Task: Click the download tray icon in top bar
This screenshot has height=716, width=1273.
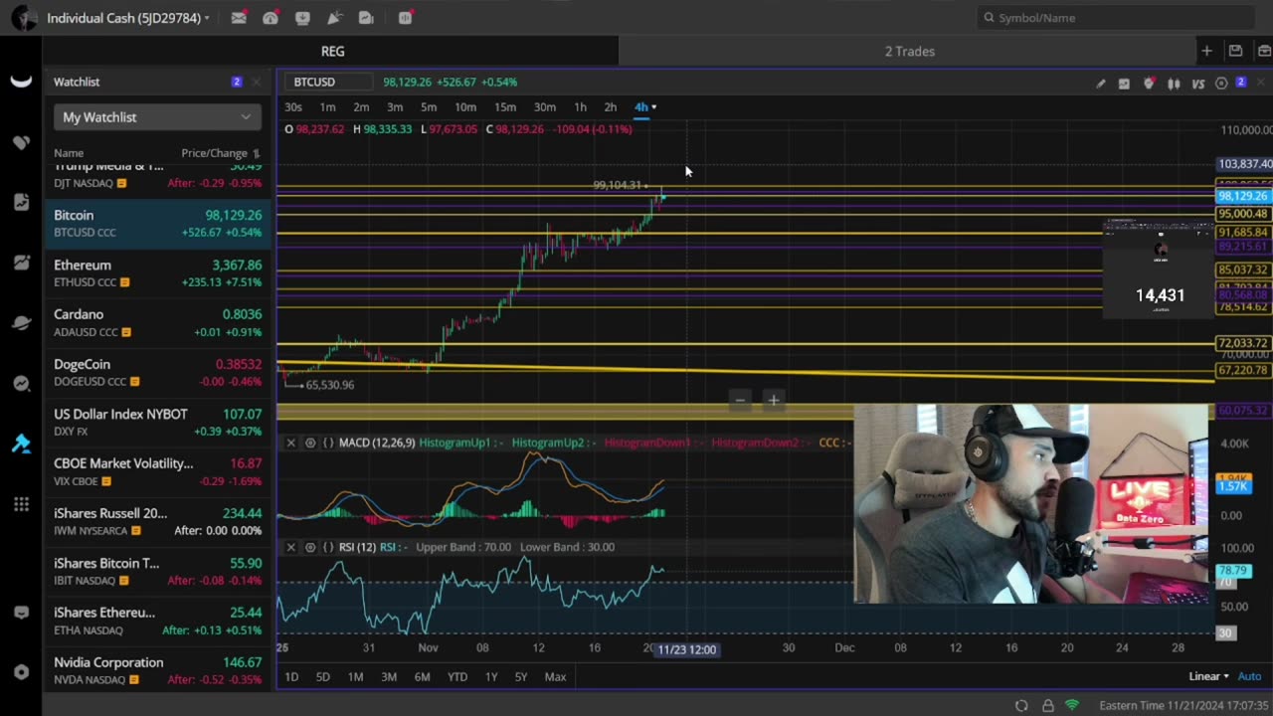Action: pyautogui.click(x=302, y=18)
